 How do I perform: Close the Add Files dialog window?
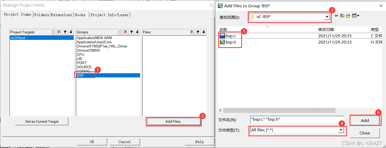click(x=380, y=5)
